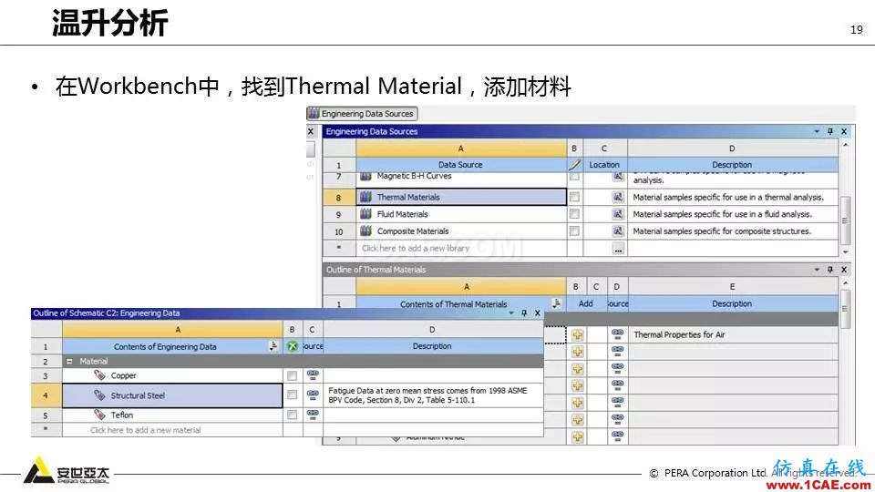Click the Teflon material tag icon

click(100, 415)
